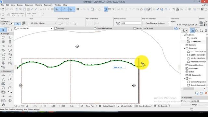Select the Marquee tool
Screen dimensions: 208x117
(10, 30)
